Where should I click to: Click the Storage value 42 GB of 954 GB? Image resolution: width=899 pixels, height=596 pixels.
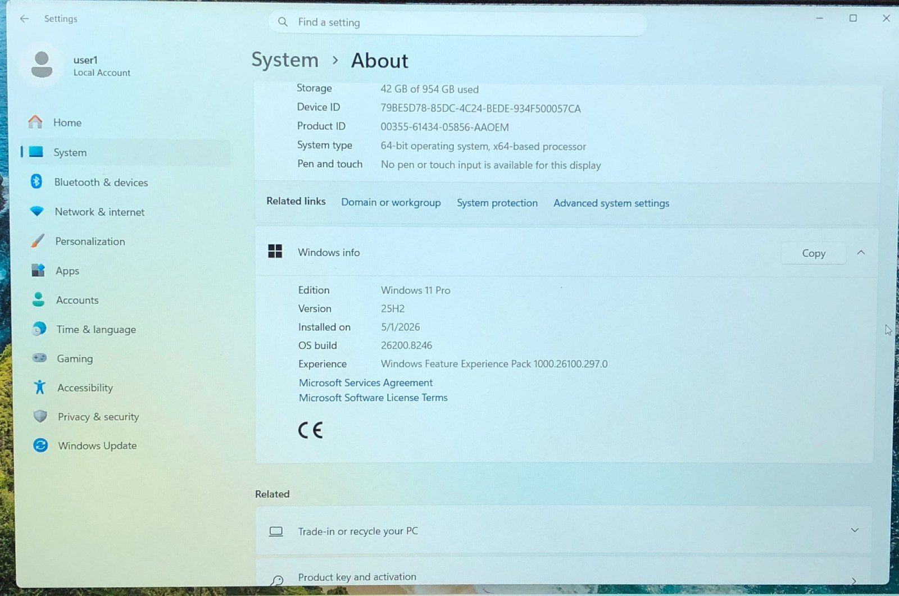(x=429, y=89)
